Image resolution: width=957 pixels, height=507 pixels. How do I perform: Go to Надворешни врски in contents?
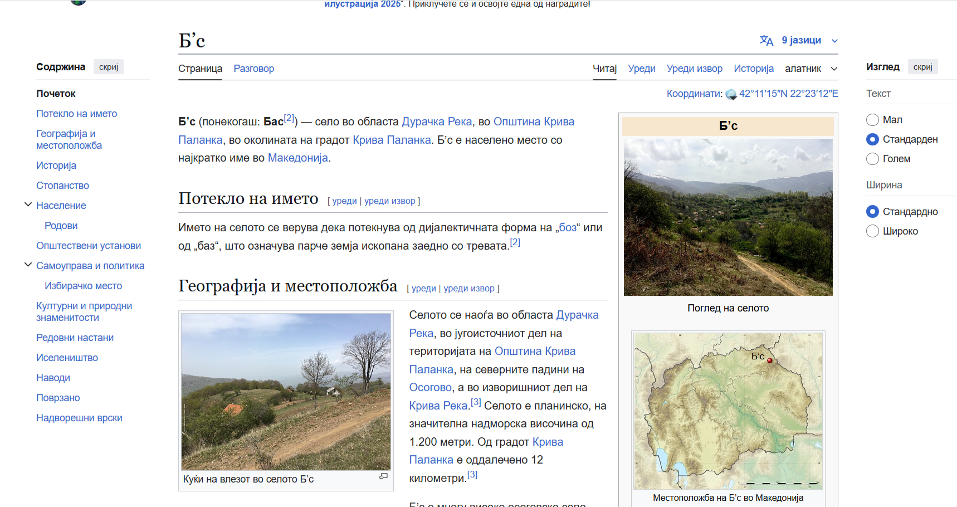coord(79,418)
